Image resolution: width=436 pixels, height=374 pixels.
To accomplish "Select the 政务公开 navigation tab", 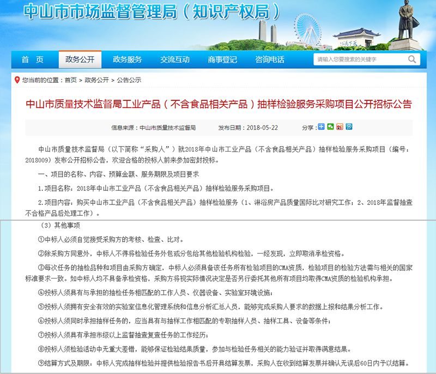I will [80, 60].
